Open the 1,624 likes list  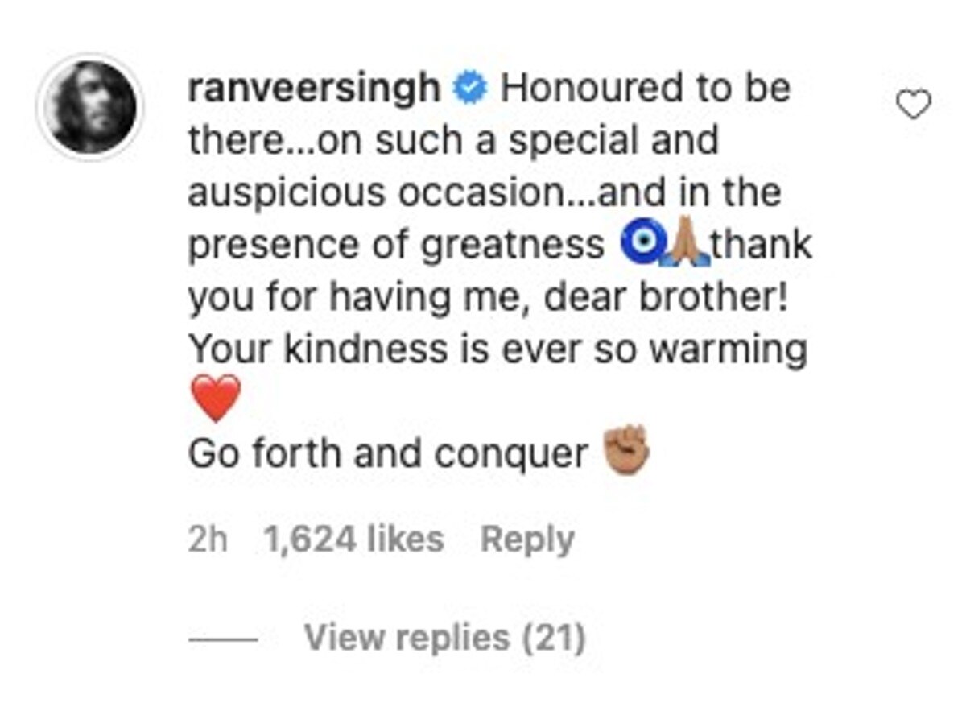point(354,539)
